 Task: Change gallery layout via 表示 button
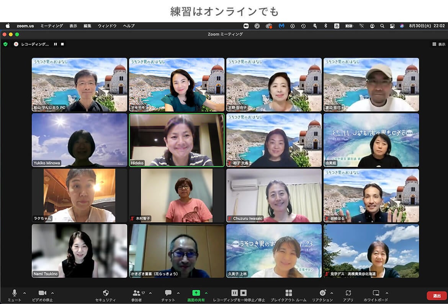pos(439,44)
